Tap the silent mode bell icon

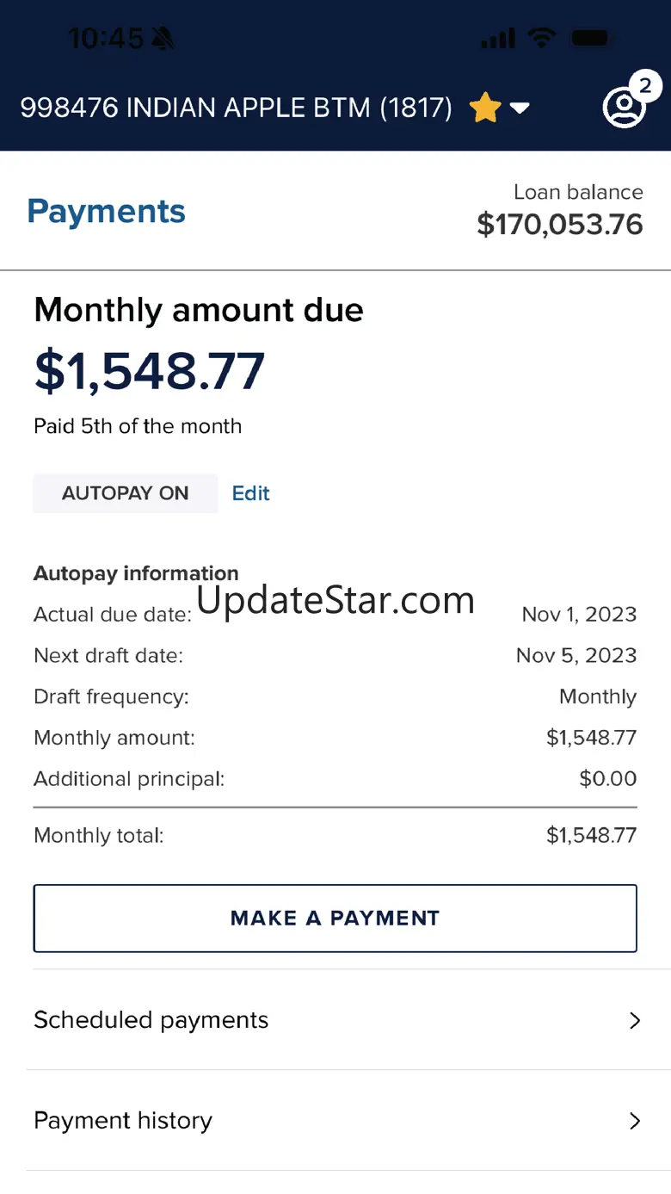[163, 38]
